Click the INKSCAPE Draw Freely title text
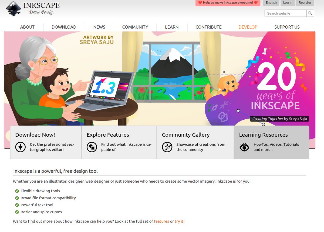The width and height of the screenshot is (324, 232). (42, 9)
